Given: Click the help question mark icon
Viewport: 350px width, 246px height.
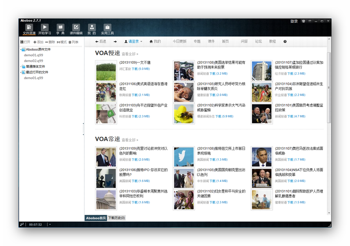Looking at the screenshot, I should 285,42.
